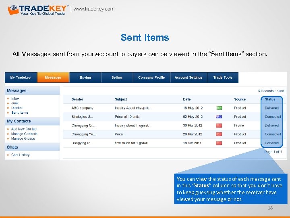
Task: Switch to the Messages tab
Action: (x=53, y=78)
